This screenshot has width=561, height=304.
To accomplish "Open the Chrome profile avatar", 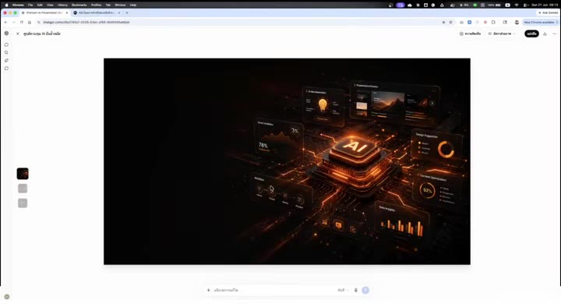I will (517, 22).
